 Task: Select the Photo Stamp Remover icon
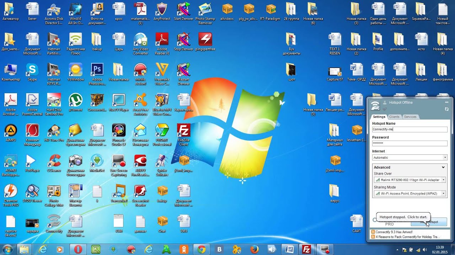tap(205, 13)
